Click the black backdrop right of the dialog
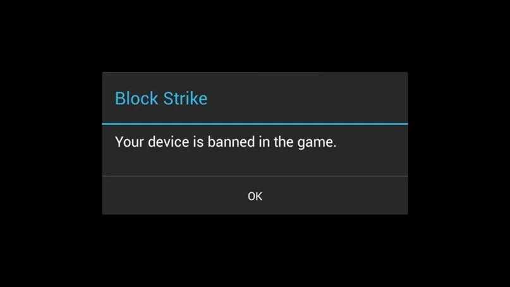This screenshot has width=510, height=287. tap(459, 143)
